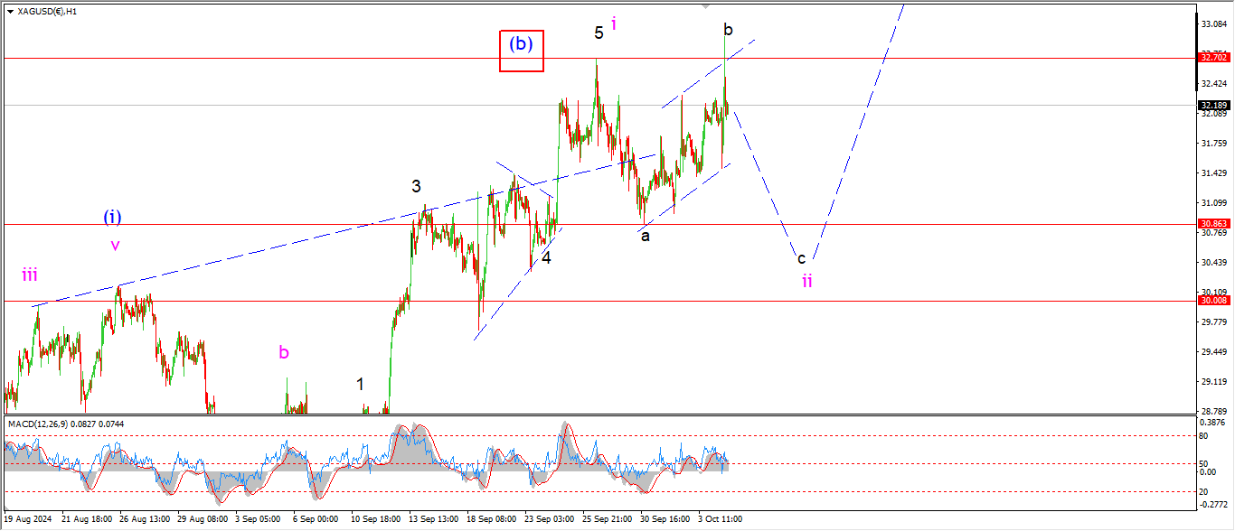The width and height of the screenshot is (1235, 531).
Task: Select the magenta iii wave label
Action: 30,275
